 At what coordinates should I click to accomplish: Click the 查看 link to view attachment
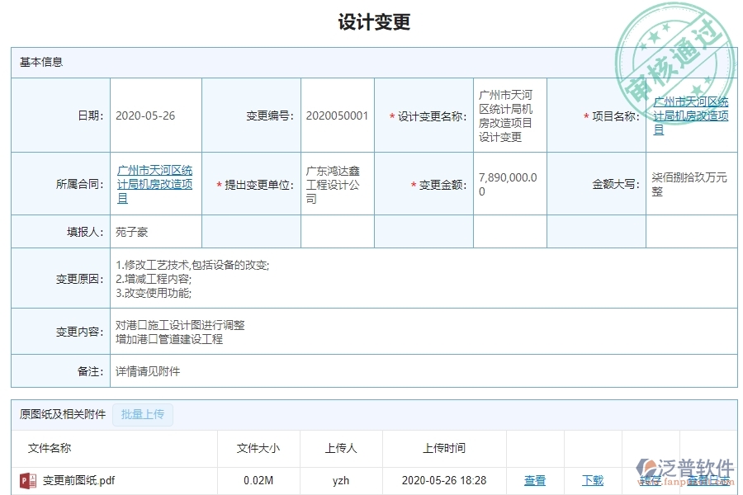pos(535,480)
